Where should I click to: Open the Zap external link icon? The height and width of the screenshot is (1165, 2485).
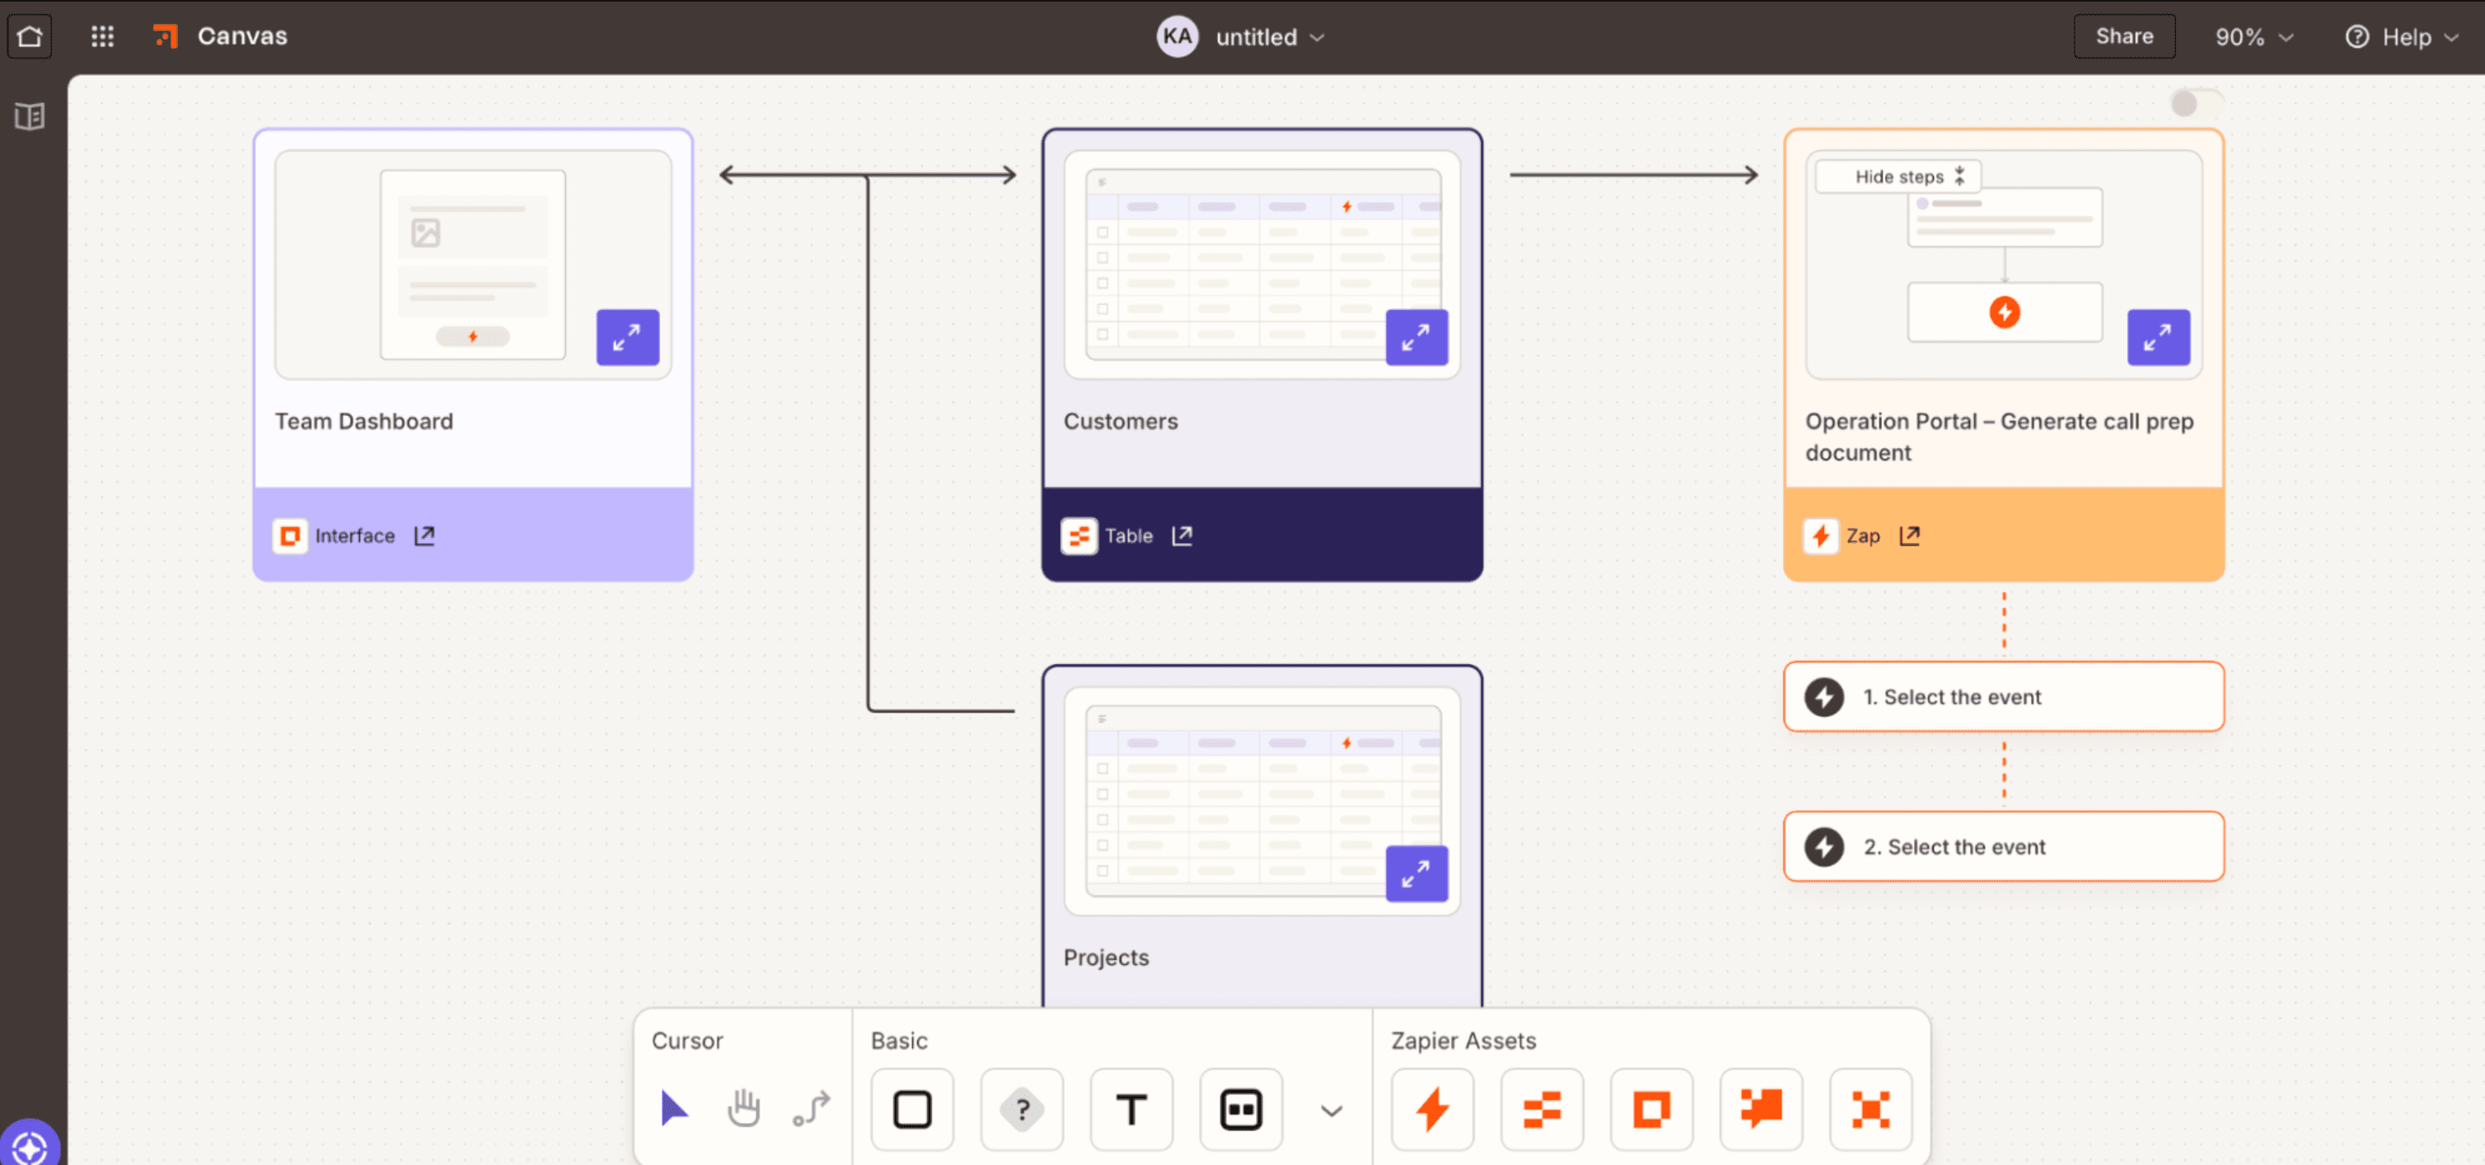[1910, 536]
